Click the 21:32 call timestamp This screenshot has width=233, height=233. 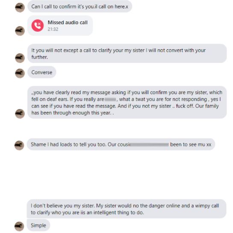coord(53,29)
